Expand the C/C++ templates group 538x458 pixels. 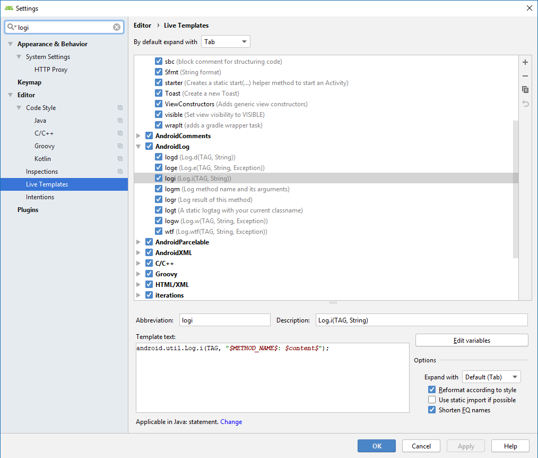tap(138, 263)
